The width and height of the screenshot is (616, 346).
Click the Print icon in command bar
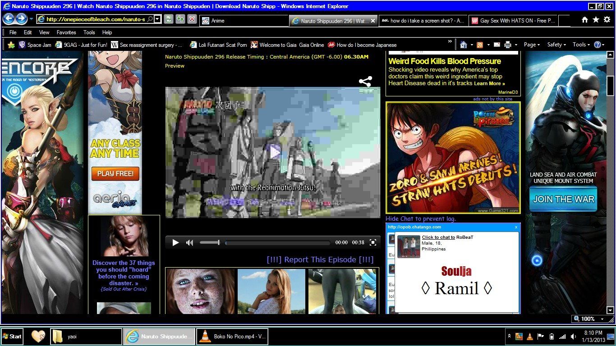(508, 45)
